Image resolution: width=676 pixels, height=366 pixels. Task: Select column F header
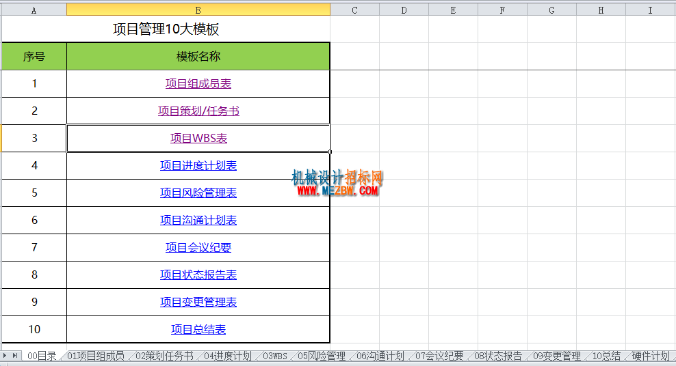(x=502, y=10)
